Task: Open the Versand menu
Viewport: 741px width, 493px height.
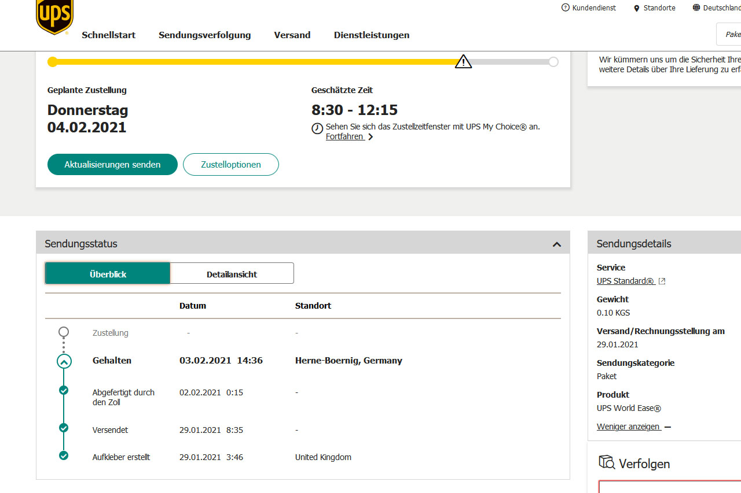Action: [292, 35]
